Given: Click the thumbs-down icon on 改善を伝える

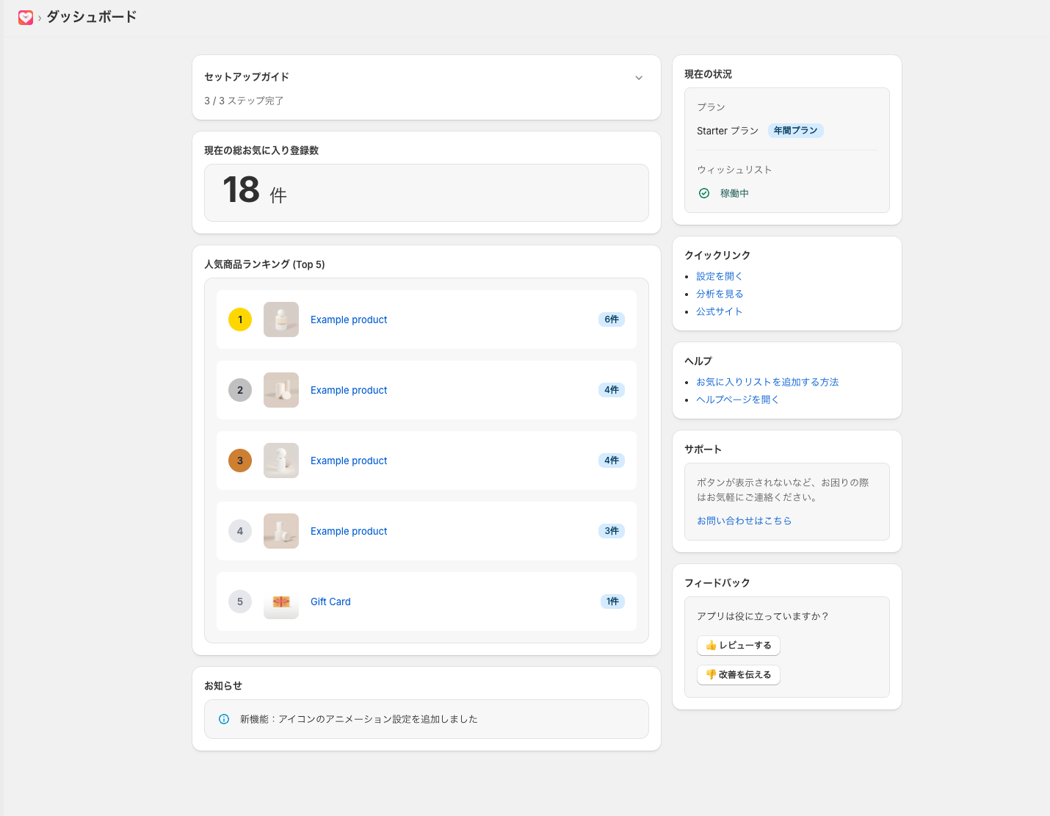Looking at the screenshot, I should tap(711, 675).
